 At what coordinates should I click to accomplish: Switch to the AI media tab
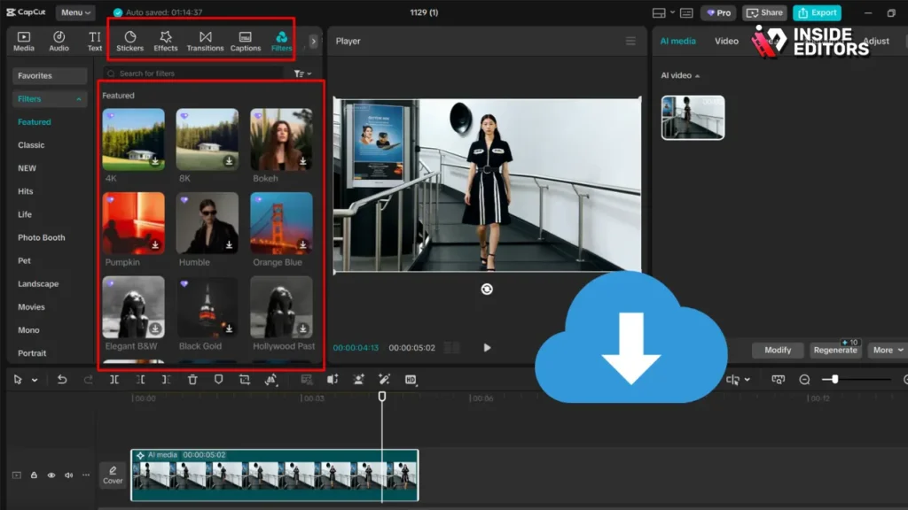pos(678,41)
